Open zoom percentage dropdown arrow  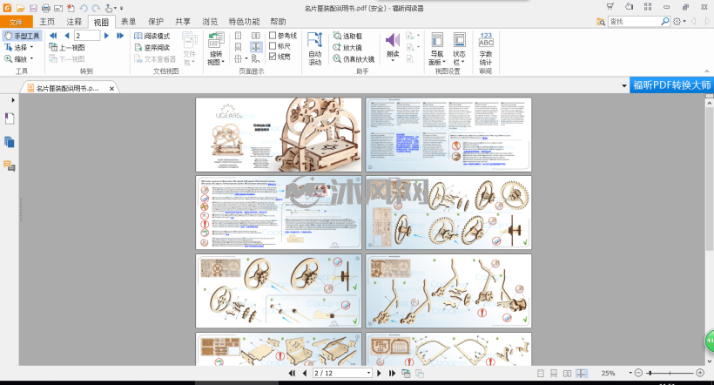click(630, 373)
